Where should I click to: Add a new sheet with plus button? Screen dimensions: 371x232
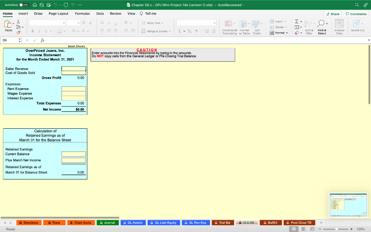(321, 223)
